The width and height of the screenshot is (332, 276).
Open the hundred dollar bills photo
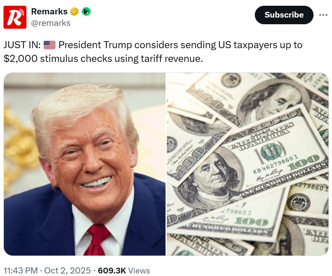point(247,164)
